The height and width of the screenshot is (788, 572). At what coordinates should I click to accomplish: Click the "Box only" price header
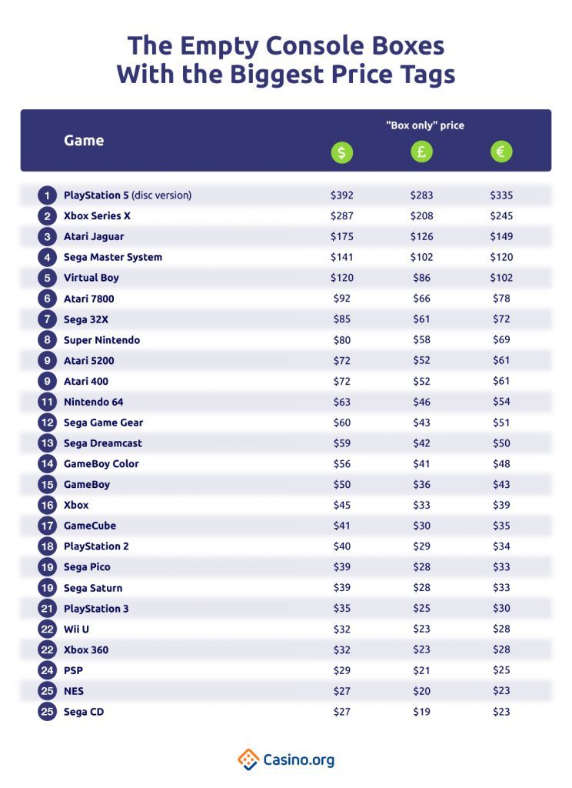pyautogui.click(x=424, y=125)
